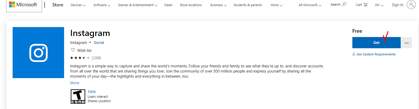Viewport: 419px width, 109px height.
Task: Expand Games & Entertainment menu
Action: pos(138,5)
